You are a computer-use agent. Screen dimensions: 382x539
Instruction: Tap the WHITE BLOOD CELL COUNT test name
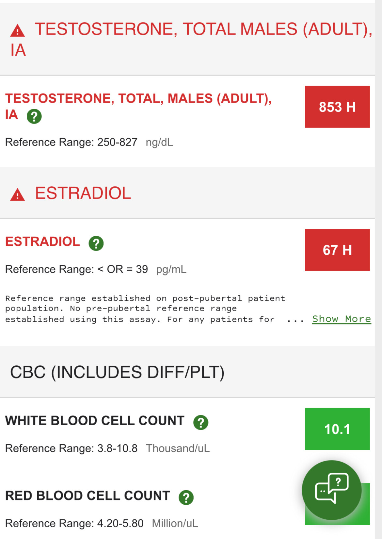[x=95, y=421]
